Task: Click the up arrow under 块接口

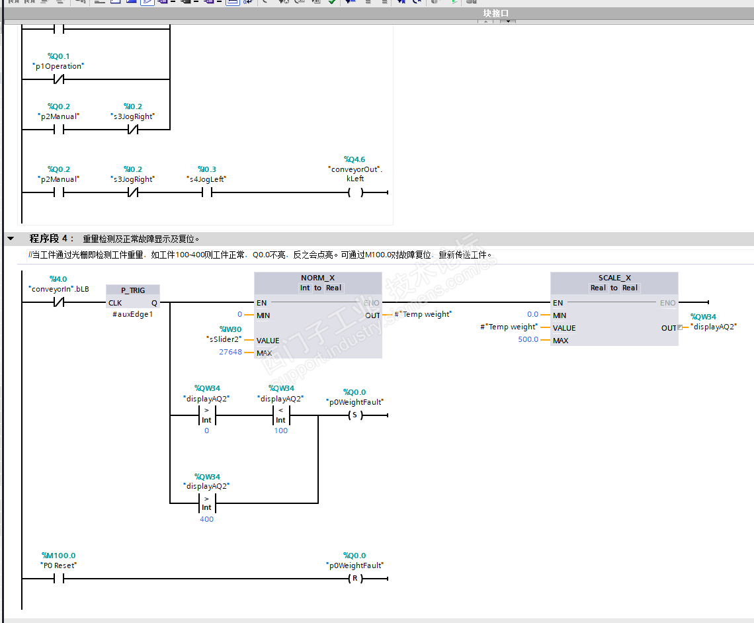Action: coord(485,22)
